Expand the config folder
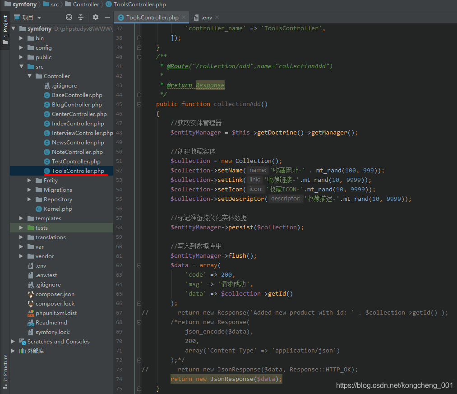The height and width of the screenshot is (394, 457). (x=21, y=47)
